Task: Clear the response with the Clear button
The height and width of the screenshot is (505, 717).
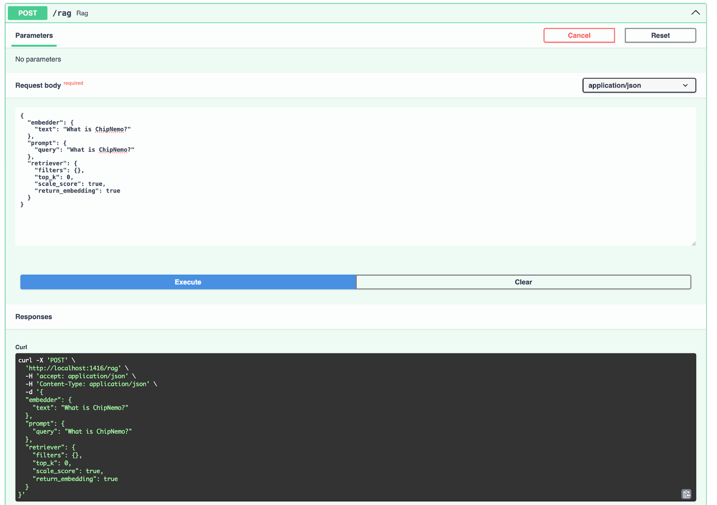Action: coord(523,282)
